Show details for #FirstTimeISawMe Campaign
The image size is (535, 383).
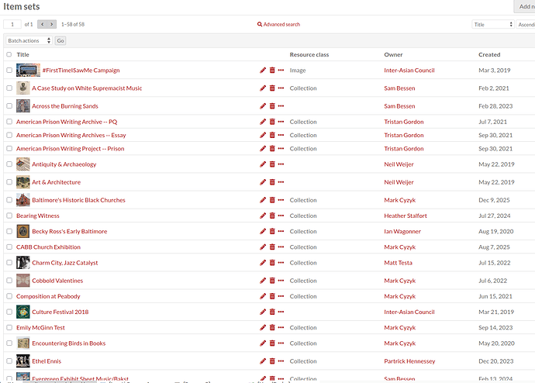[x=281, y=71]
